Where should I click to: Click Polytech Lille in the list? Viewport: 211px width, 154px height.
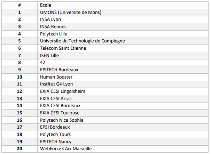click(x=54, y=34)
